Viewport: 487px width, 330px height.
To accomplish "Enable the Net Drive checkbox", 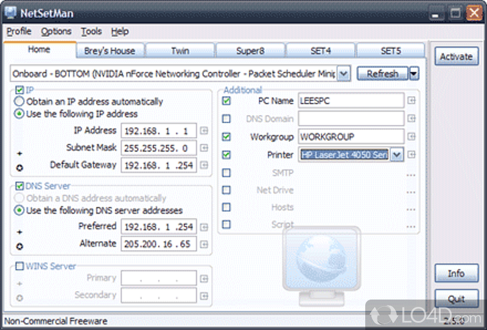I will [226, 190].
